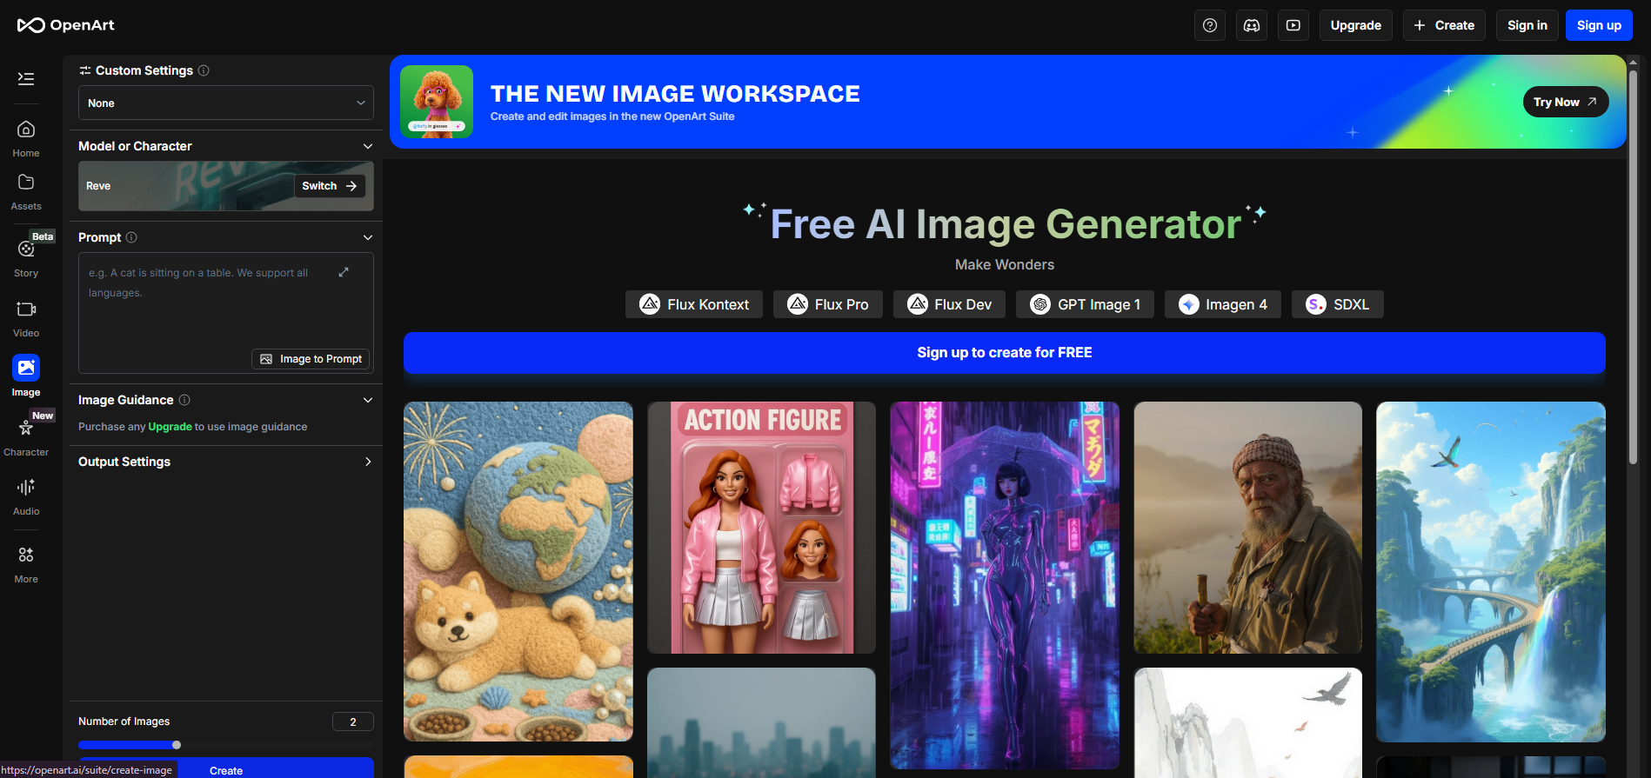Collapse the Model or Character section

[x=368, y=146]
